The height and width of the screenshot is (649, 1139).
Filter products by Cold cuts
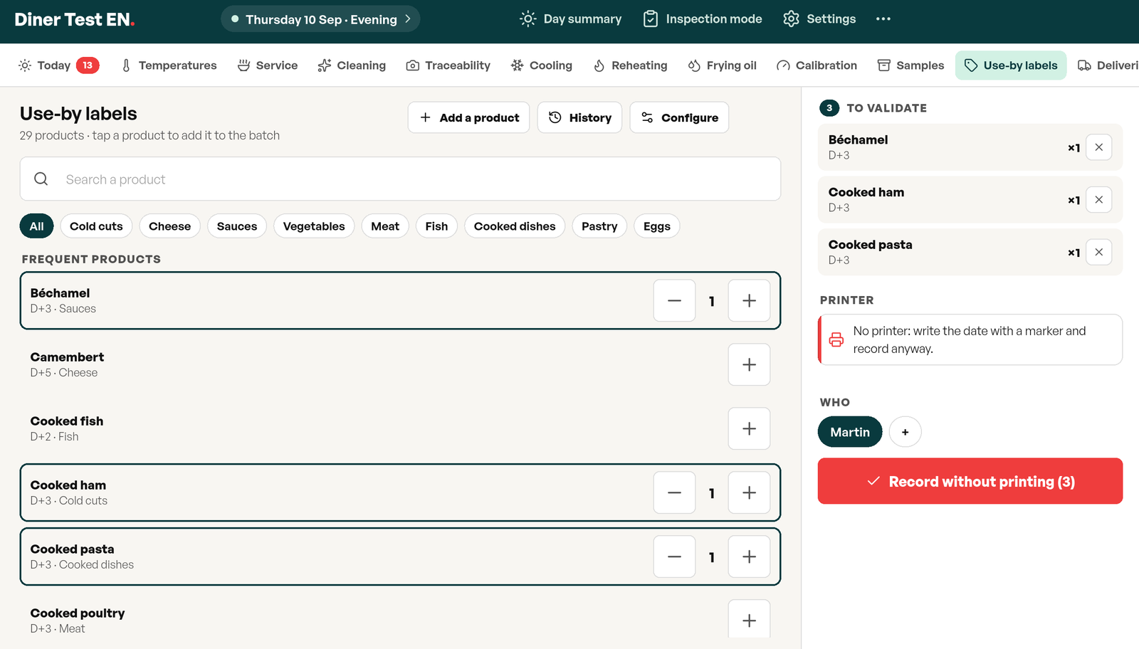point(96,226)
